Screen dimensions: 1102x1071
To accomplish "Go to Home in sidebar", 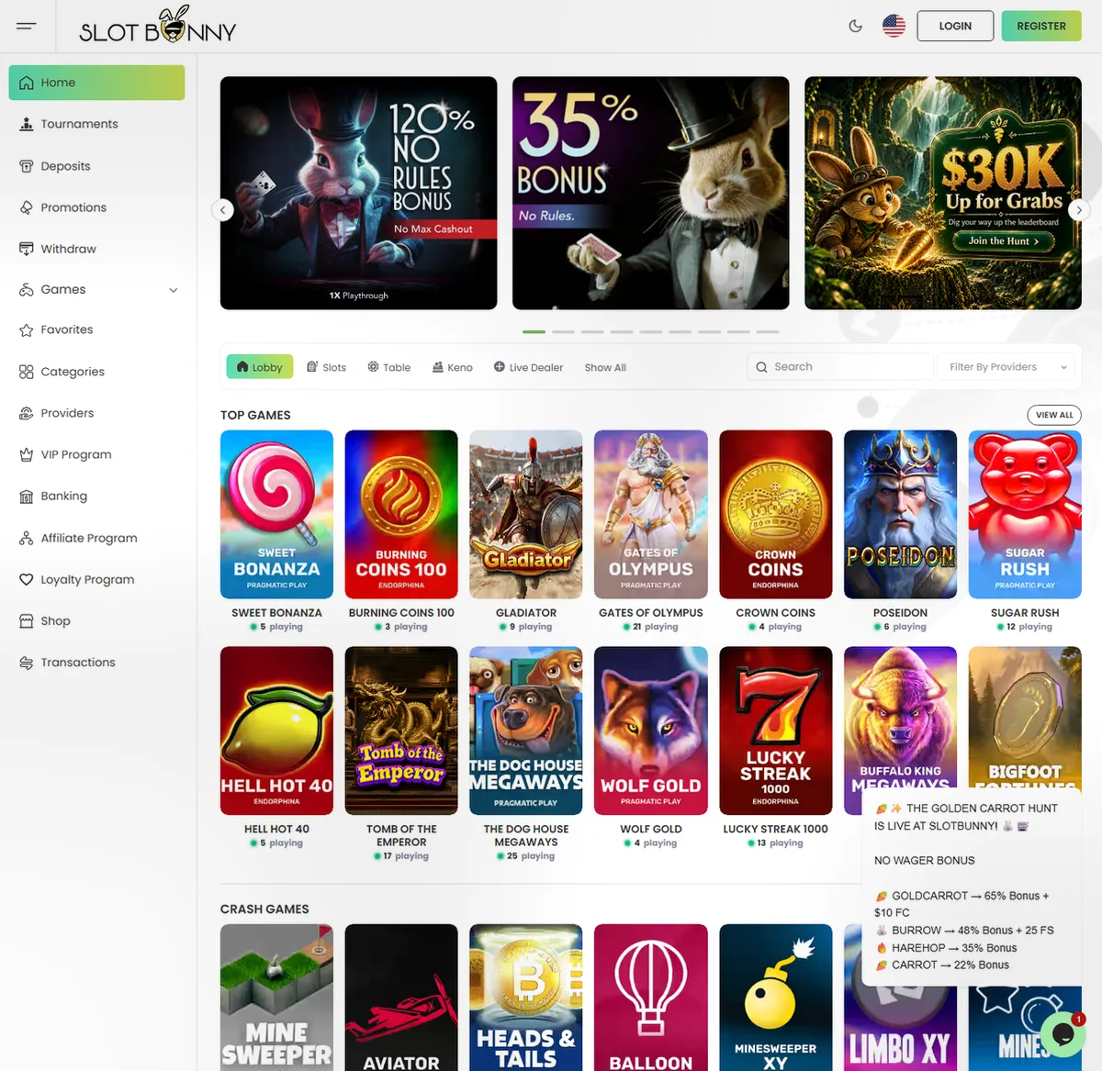I will (x=96, y=83).
